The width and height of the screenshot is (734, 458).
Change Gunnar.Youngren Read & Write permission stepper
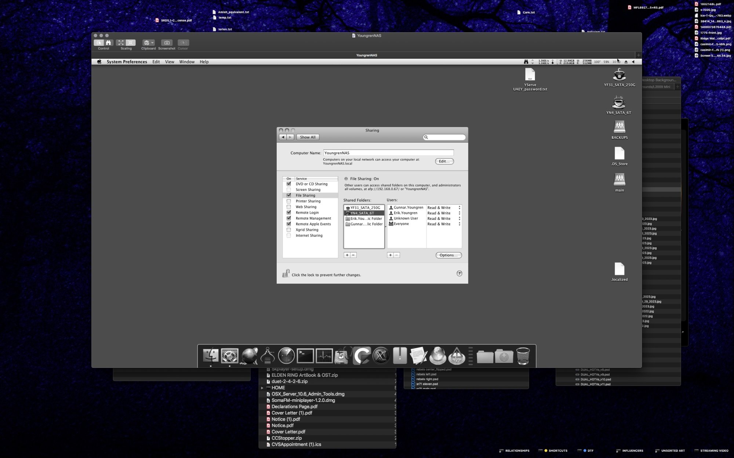pos(459,208)
